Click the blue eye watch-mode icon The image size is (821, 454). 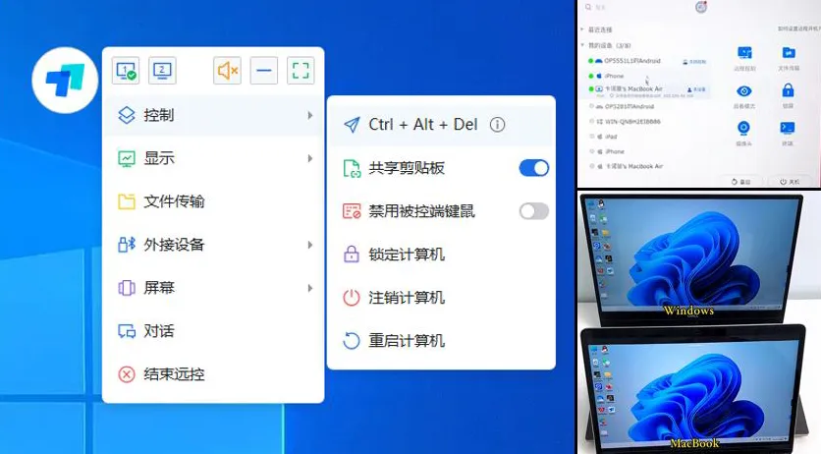[744, 91]
